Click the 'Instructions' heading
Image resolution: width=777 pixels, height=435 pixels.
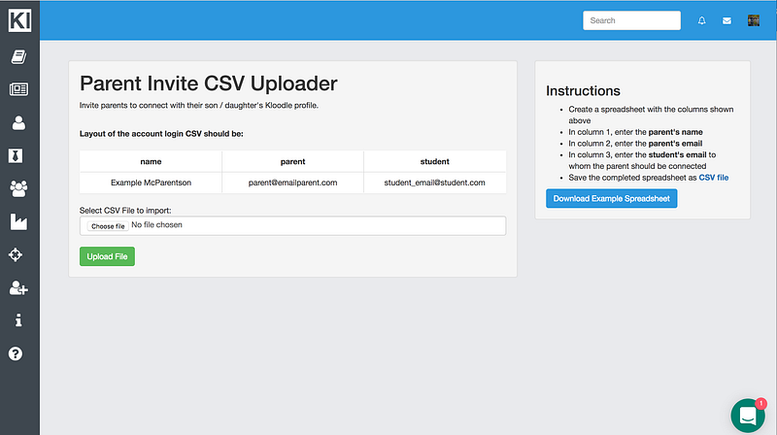pyautogui.click(x=584, y=90)
